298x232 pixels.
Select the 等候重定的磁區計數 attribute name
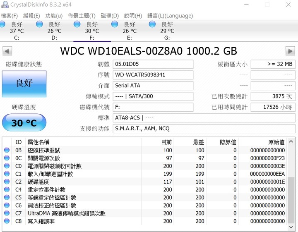click(x=52, y=198)
